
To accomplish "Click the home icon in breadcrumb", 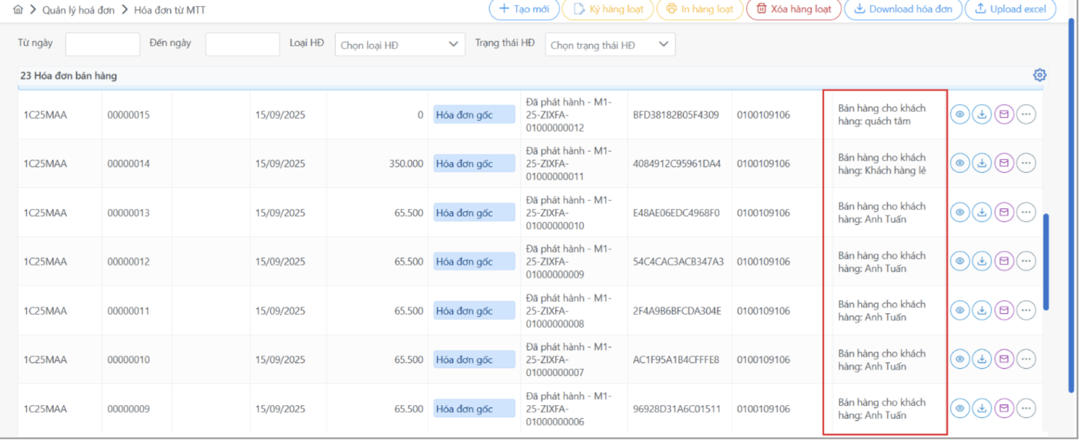I will (18, 9).
